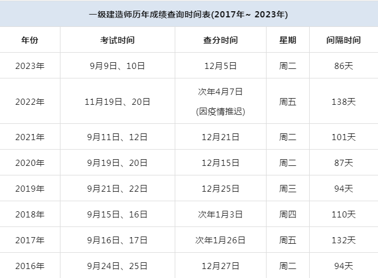This screenshot has height=278, width=378.
Task: Select the 周三 weekday cell
Action: [288, 188]
